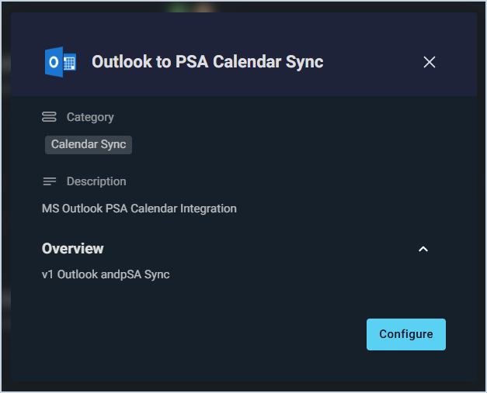Click the Description label
Image resolution: width=487 pixels, height=393 pixels.
(x=96, y=181)
